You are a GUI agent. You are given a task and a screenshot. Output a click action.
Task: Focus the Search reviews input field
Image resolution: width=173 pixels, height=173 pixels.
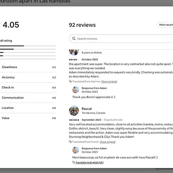click(x=121, y=38)
